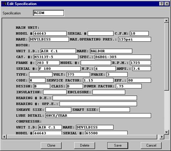This screenshot has width=171, height=151.
Task: Click the SPEC. field 86B01-305
Action: [123, 57]
